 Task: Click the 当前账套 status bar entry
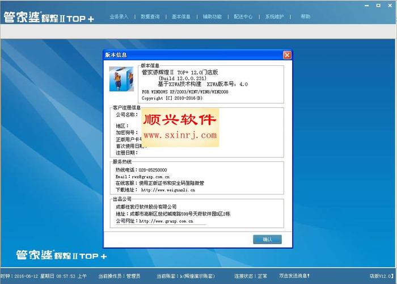click(185, 276)
